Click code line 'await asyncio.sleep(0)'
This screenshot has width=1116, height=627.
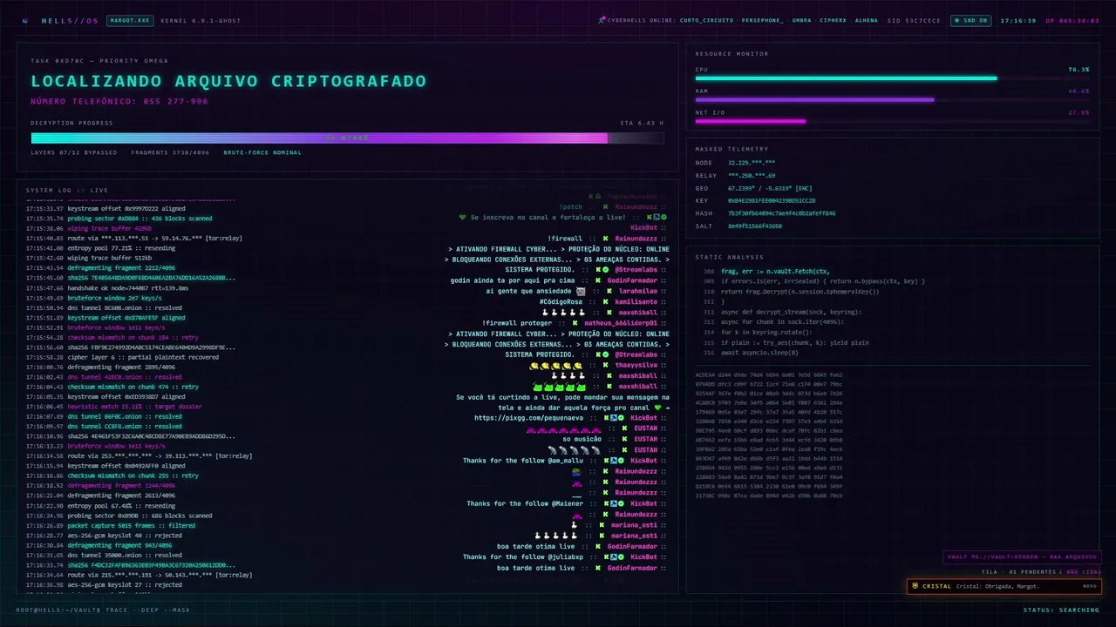pos(759,353)
